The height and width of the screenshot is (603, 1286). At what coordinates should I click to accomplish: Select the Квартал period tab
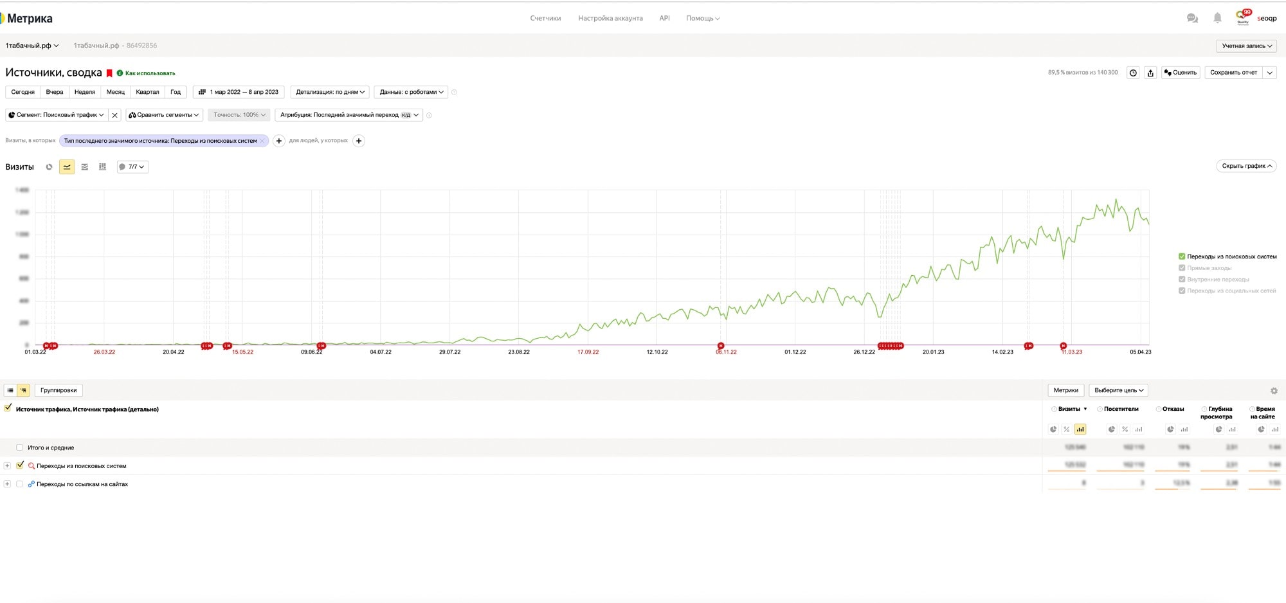pyautogui.click(x=147, y=92)
